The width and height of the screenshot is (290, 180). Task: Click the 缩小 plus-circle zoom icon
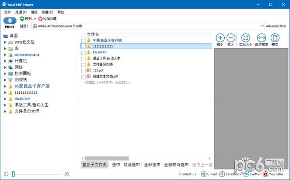(220, 38)
